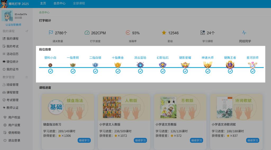This screenshot has height=150, width=271.
Task: Click 继续学习 on the 键盘指法练习 card
Action: pyautogui.click(x=84, y=140)
